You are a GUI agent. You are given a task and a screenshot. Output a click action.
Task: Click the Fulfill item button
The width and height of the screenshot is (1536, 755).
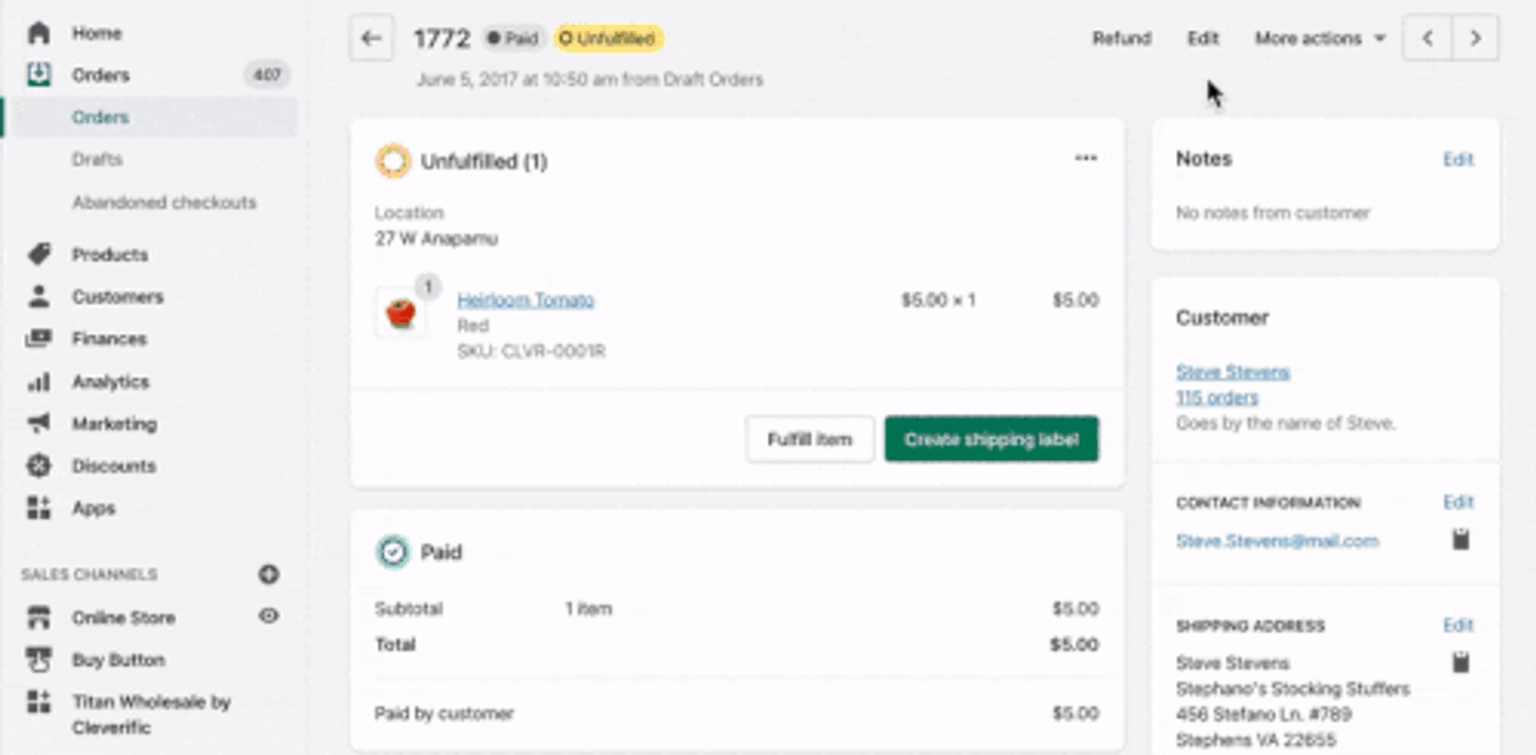point(810,438)
